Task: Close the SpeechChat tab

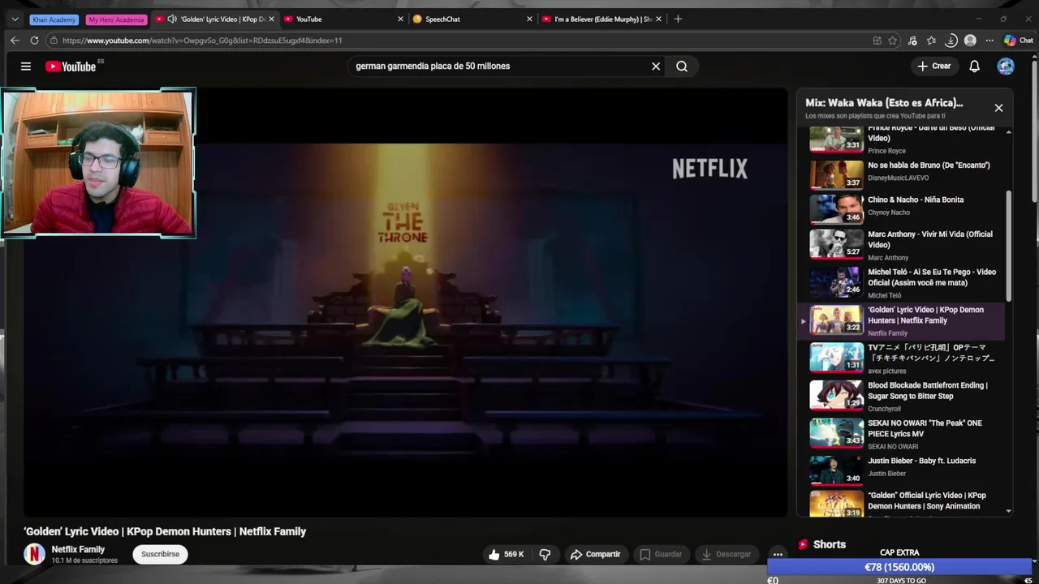Action: point(529,19)
